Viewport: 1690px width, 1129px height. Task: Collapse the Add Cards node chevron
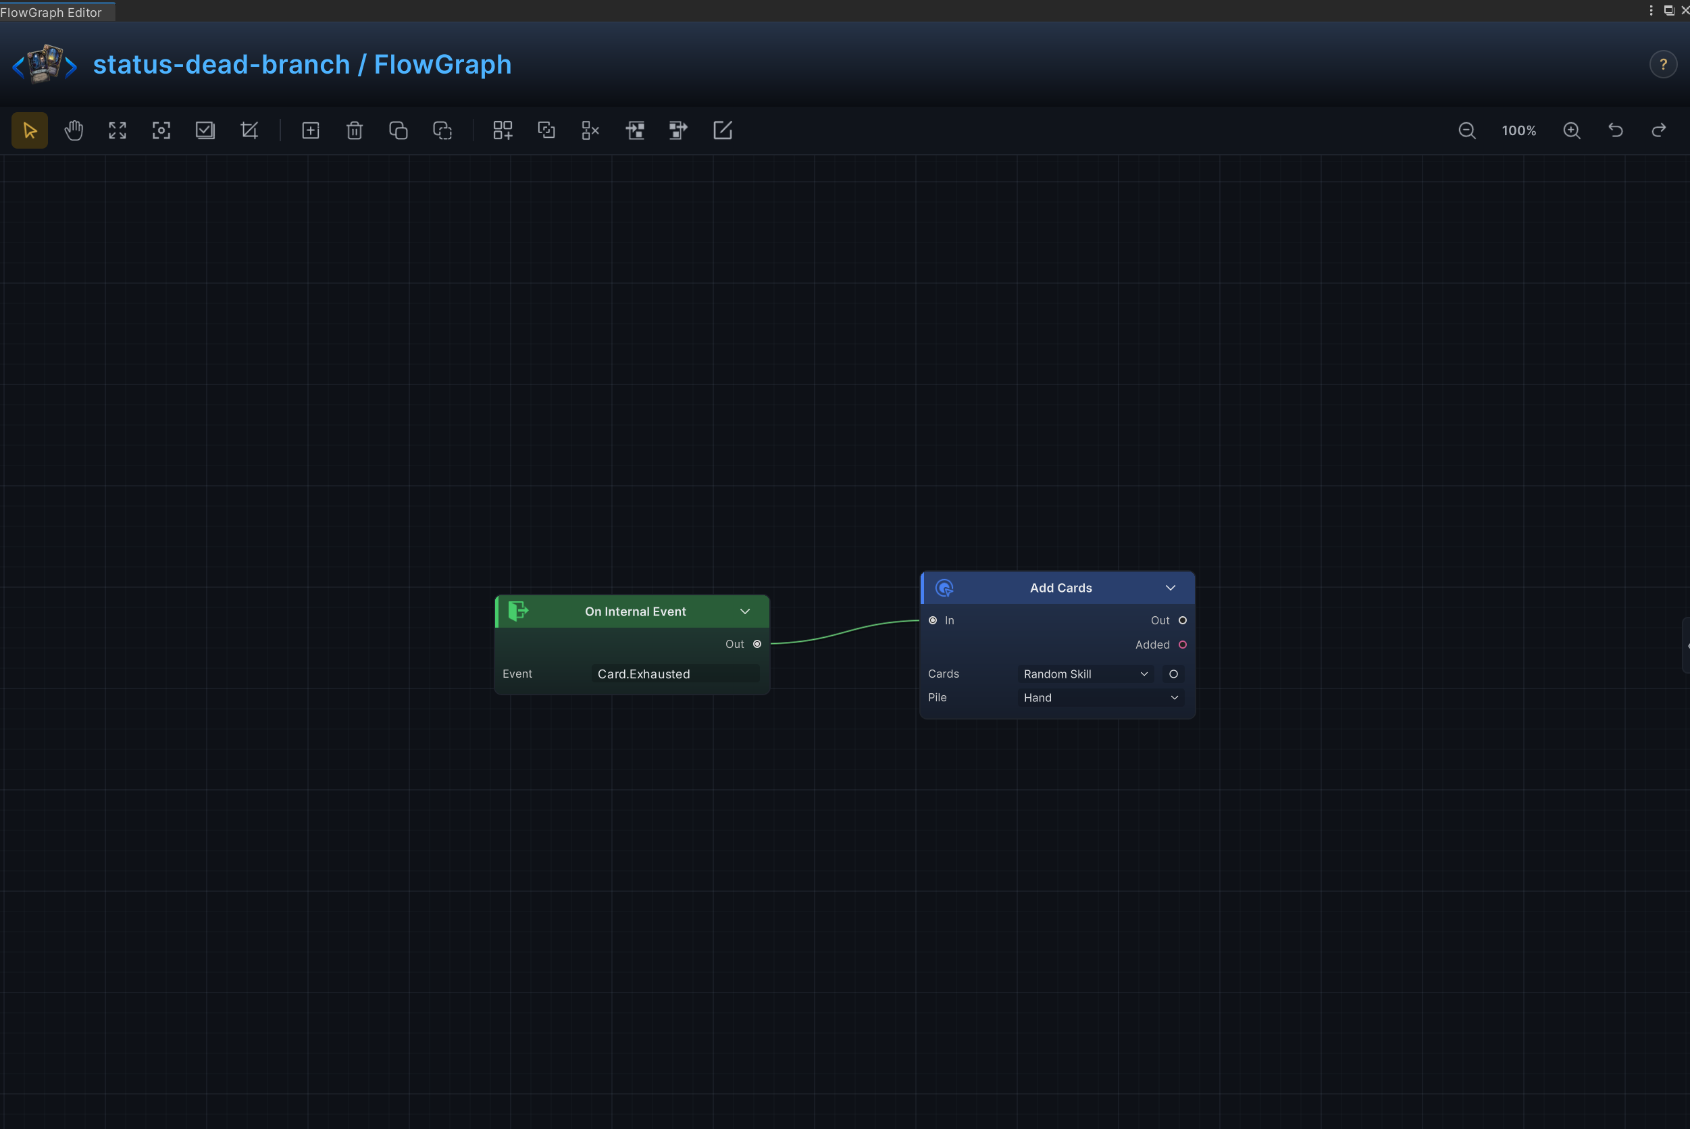(1171, 588)
